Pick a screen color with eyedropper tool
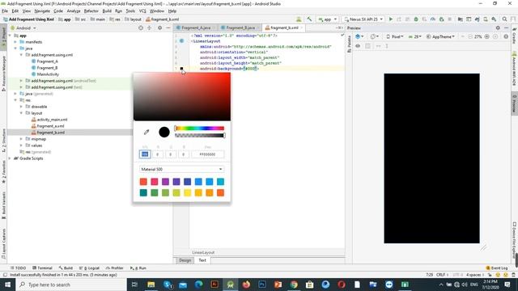518x291 pixels. coord(146,132)
